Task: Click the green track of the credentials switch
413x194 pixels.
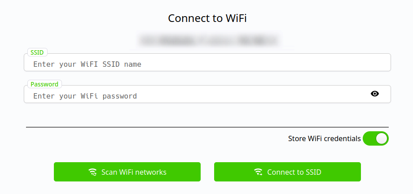Action: 369,139
